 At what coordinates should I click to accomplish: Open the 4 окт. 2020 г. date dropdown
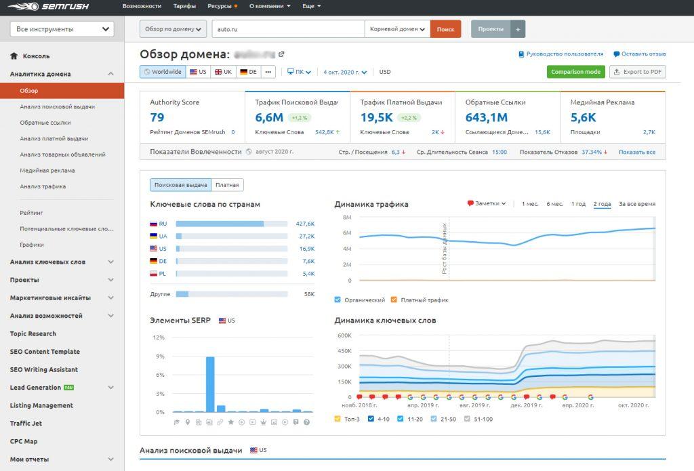click(x=345, y=72)
